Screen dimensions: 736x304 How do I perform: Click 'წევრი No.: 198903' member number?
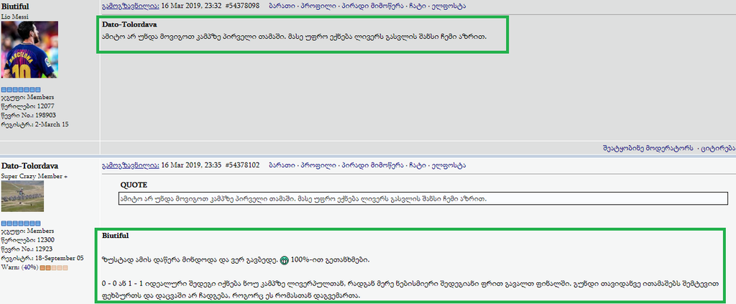click(28, 115)
